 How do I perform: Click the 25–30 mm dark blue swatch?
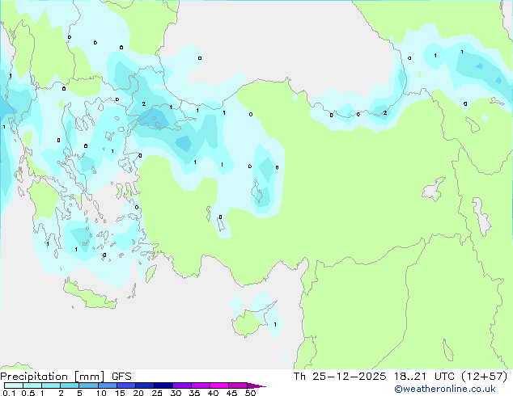[163, 385]
